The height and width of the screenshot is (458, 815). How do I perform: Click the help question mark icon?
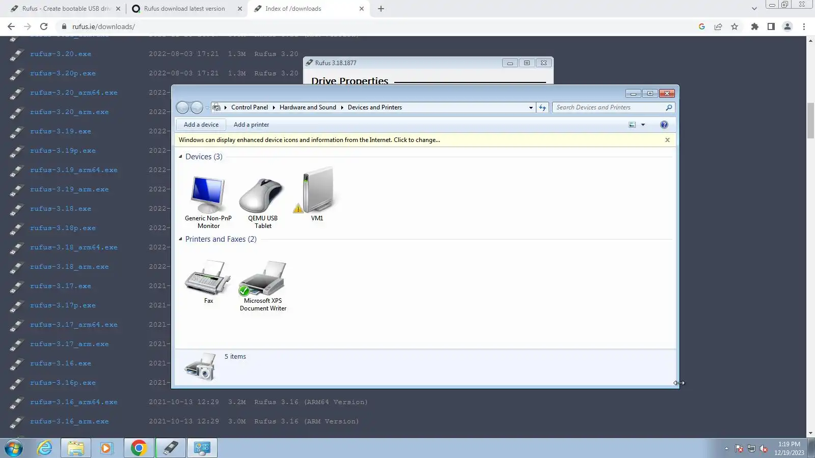pos(664,125)
